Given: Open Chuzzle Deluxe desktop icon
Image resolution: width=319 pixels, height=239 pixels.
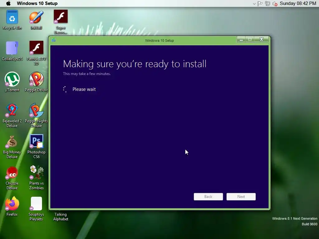Looking at the screenshot, I should pos(12,178).
